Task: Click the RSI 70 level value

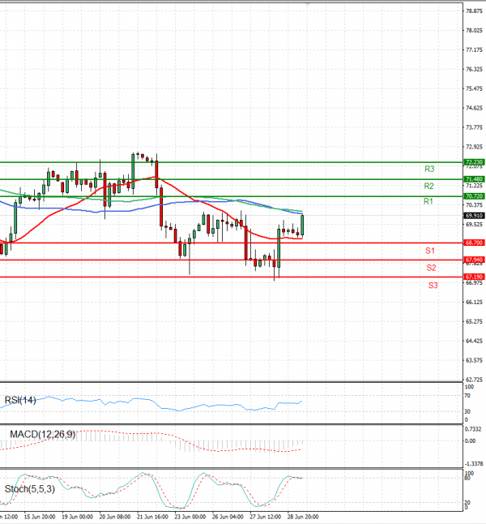Action: pyautogui.click(x=467, y=396)
